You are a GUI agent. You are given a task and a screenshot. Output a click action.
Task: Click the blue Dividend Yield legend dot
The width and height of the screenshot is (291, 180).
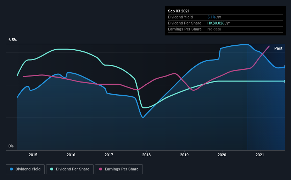click(11, 169)
